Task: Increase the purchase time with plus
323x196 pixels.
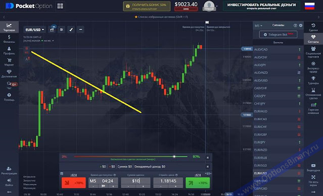Action: [113, 186]
